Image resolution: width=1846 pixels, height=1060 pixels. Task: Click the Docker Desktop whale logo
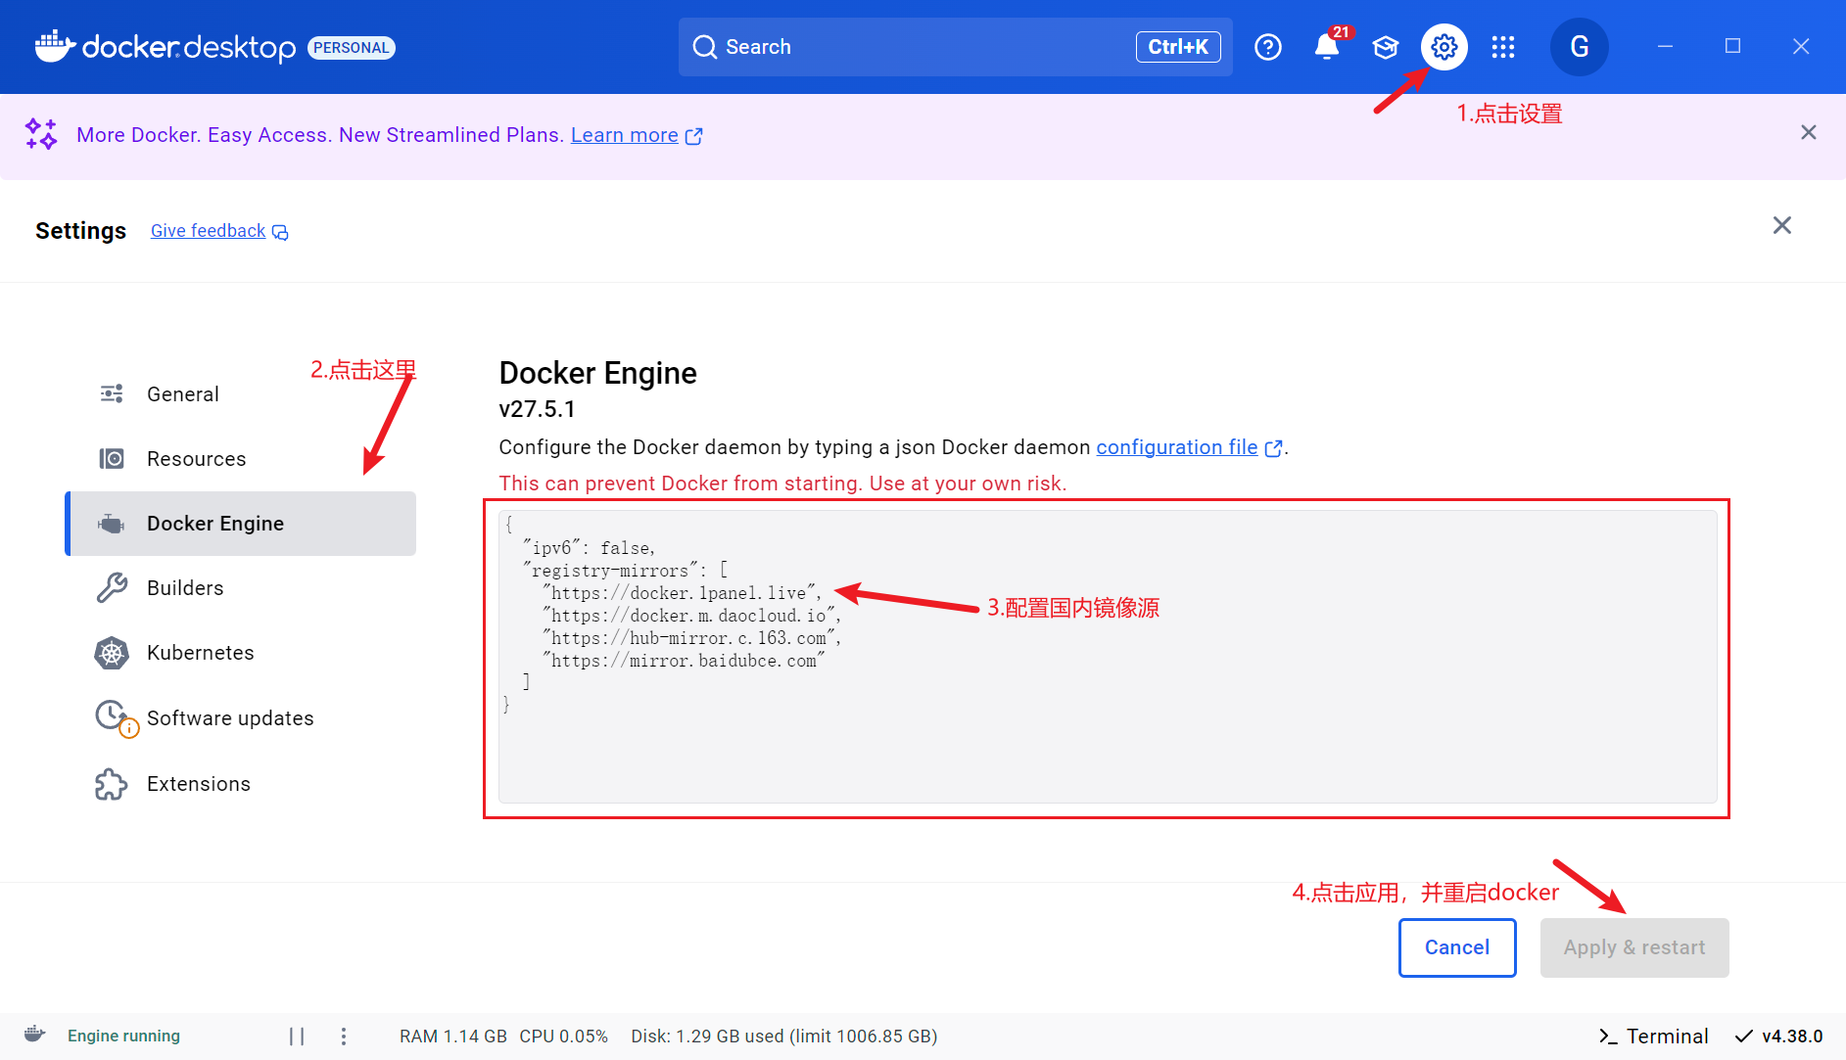point(55,46)
